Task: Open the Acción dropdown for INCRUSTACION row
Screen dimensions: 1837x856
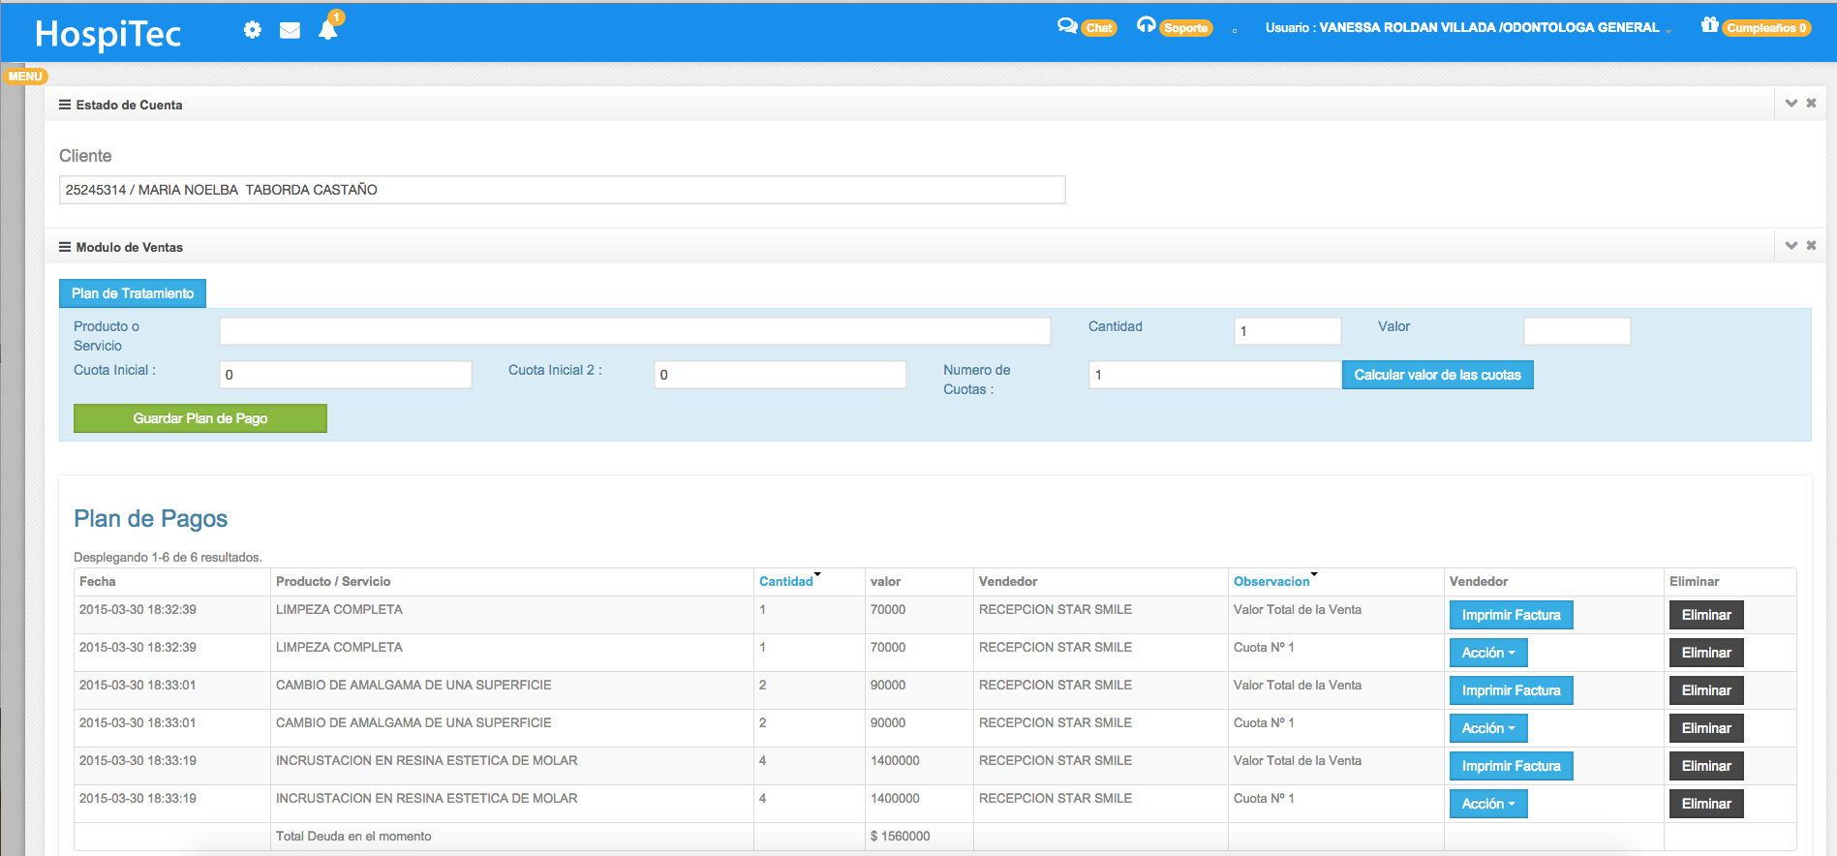Action: point(1487,804)
